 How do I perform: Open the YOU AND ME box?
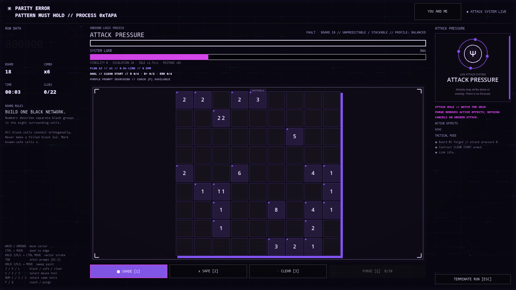(438, 12)
